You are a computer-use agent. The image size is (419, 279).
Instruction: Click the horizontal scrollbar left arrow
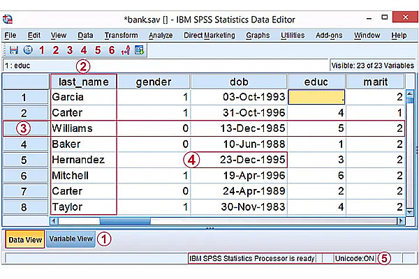[54, 221]
